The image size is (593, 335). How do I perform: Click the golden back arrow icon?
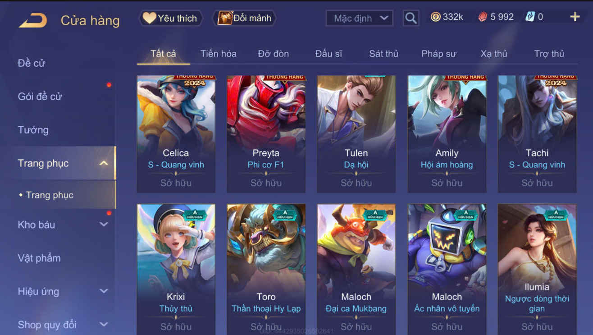[x=33, y=20]
